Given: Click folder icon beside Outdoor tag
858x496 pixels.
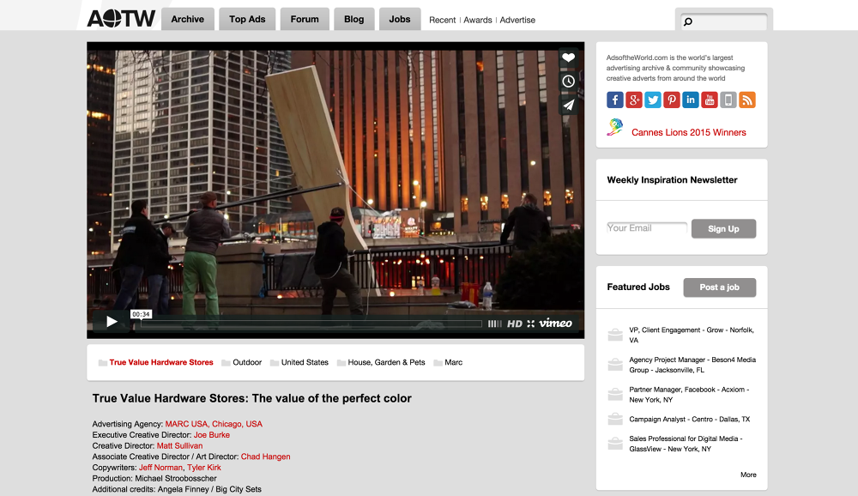Looking at the screenshot, I should [226, 362].
